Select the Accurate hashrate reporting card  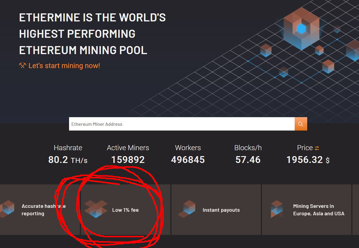tap(39, 210)
